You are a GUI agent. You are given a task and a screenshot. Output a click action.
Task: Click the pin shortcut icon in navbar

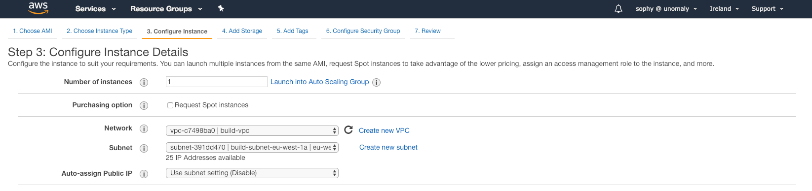221,8
